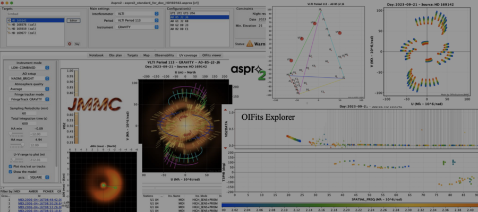Click the Sky button
This screenshot has height=212, width=478.
77,44
